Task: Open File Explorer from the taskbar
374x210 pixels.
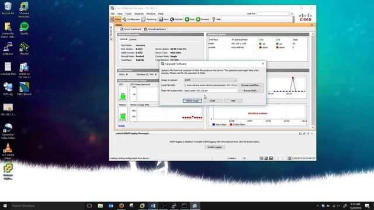Action: 100,206
